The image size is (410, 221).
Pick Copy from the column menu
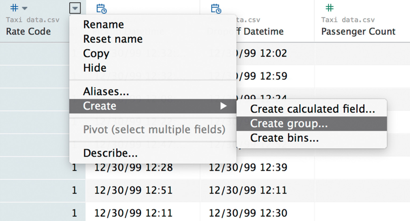click(96, 54)
